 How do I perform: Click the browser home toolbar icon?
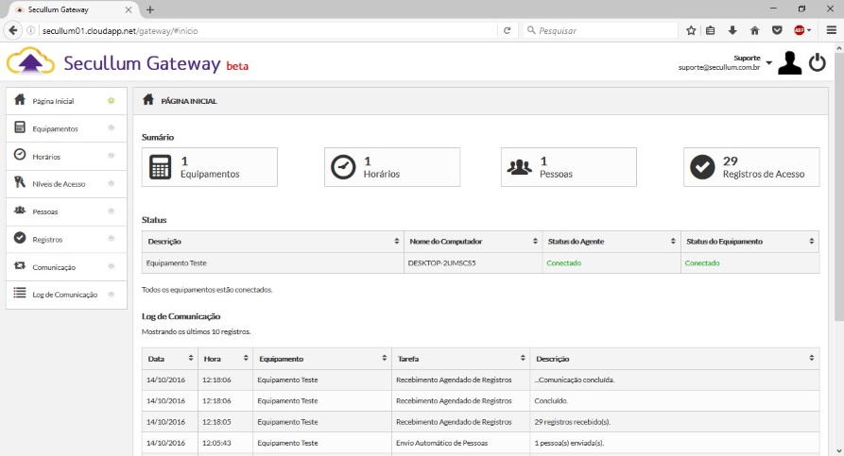754,30
